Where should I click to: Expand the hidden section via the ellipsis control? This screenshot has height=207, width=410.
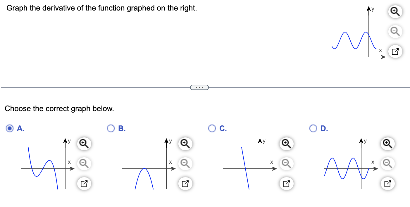(x=199, y=87)
